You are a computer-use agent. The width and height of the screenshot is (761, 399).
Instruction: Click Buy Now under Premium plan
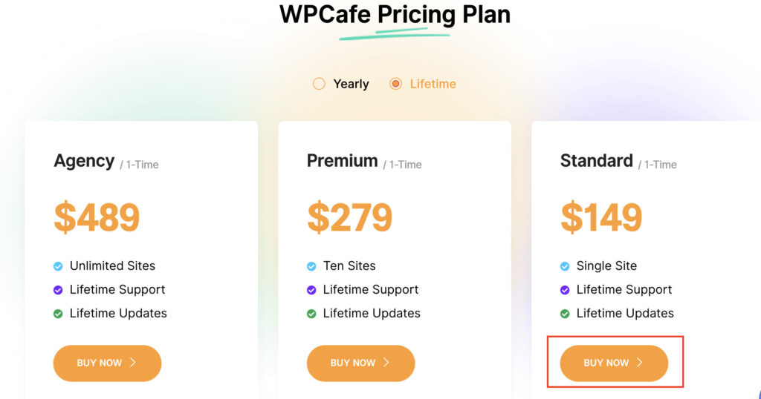pyautogui.click(x=360, y=363)
